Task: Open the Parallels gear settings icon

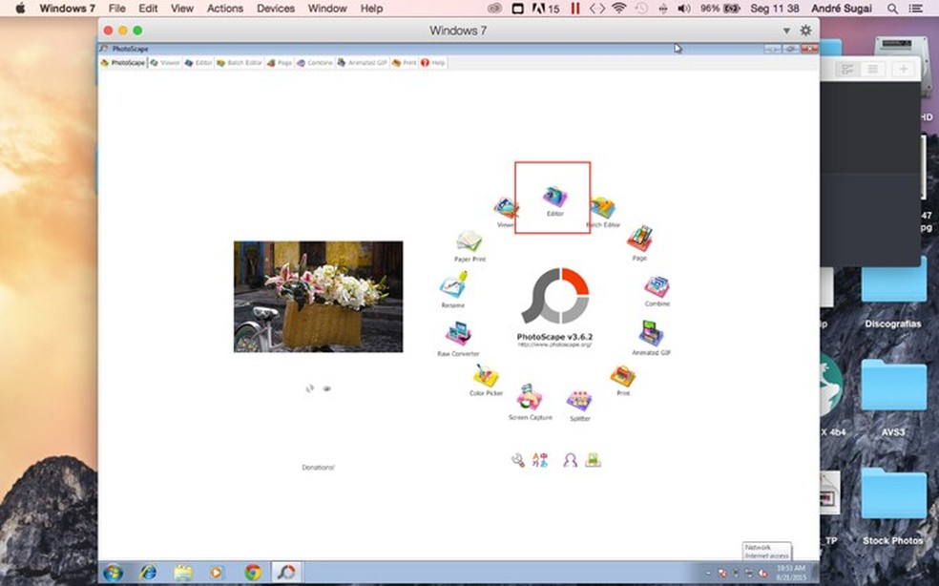Action: [806, 31]
